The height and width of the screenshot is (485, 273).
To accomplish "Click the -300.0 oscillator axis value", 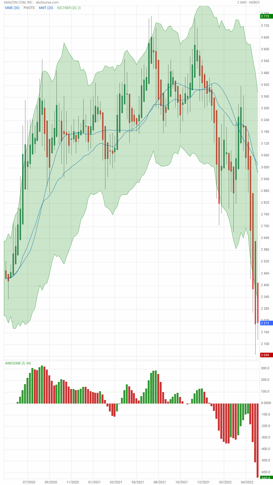I will (265, 437).
